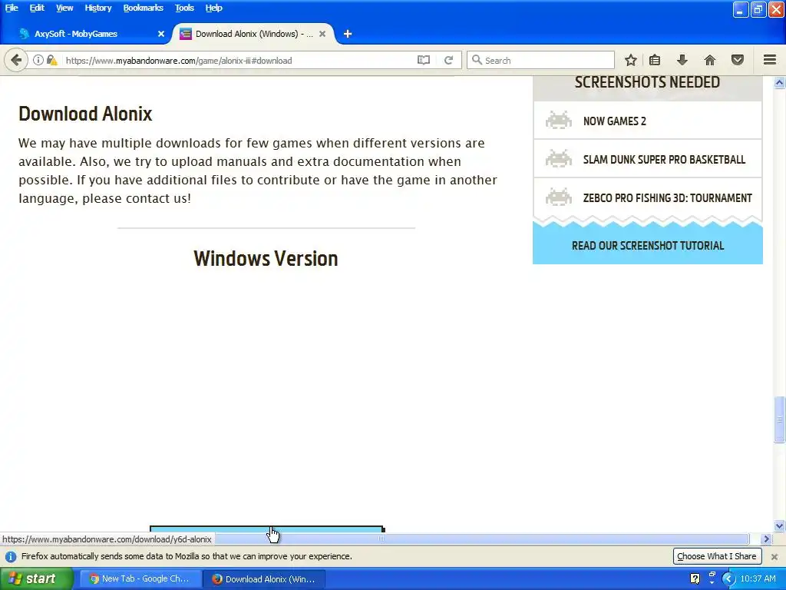Open a new tab with the plus button
The image size is (786, 590).
coord(348,34)
